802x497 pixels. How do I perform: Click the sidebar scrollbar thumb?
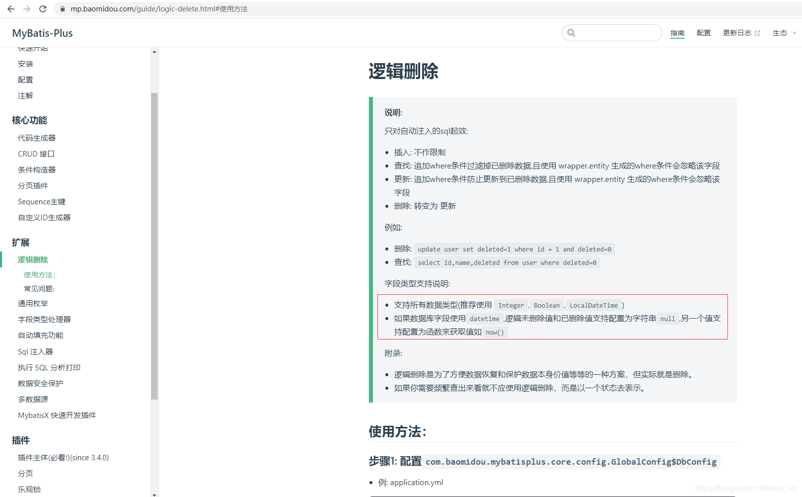point(154,246)
